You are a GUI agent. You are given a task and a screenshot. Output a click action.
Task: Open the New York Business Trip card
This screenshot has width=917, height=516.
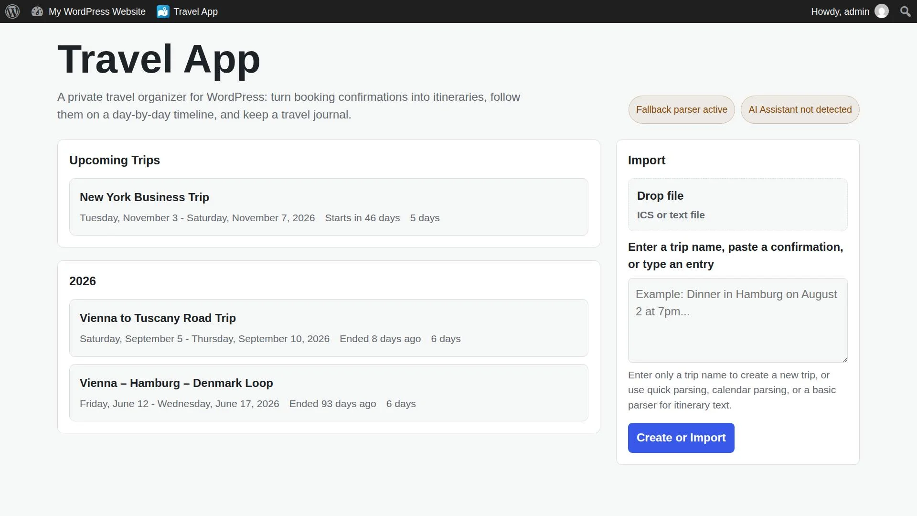pyautogui.click(x=329, y=207)
